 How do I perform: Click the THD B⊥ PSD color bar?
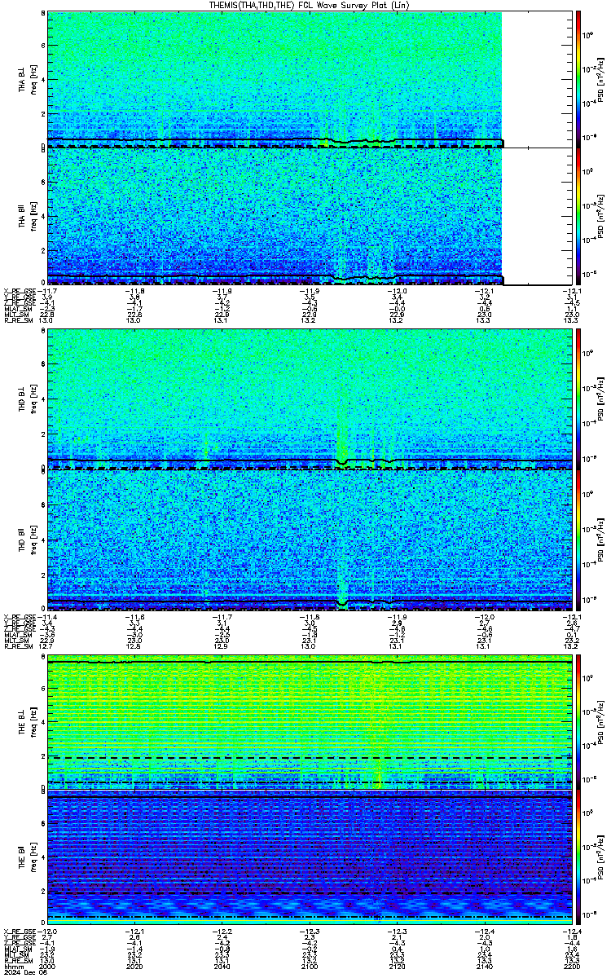(x=578, y=399)
